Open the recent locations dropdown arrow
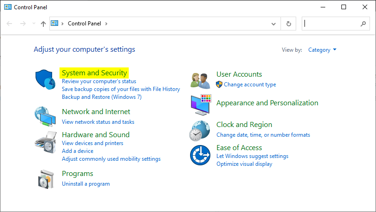The height and width of the screenshot is (212, 376). [34, 24]
